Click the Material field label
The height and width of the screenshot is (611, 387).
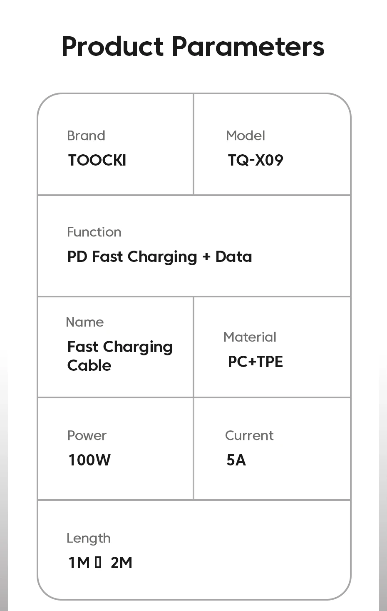click(250, 337)
